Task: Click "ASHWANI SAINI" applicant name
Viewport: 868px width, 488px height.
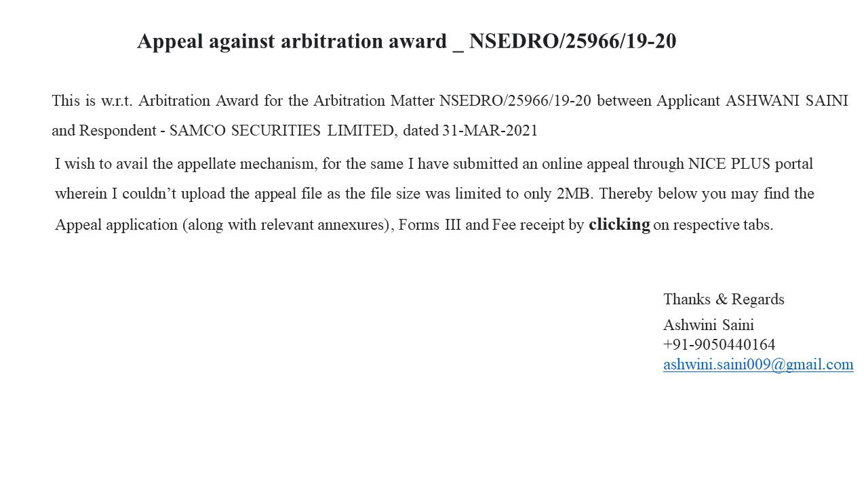Action: click(x=787, y=101)
